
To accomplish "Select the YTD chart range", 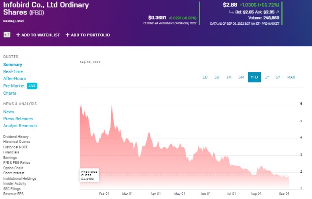I will (x=254, y=77).
